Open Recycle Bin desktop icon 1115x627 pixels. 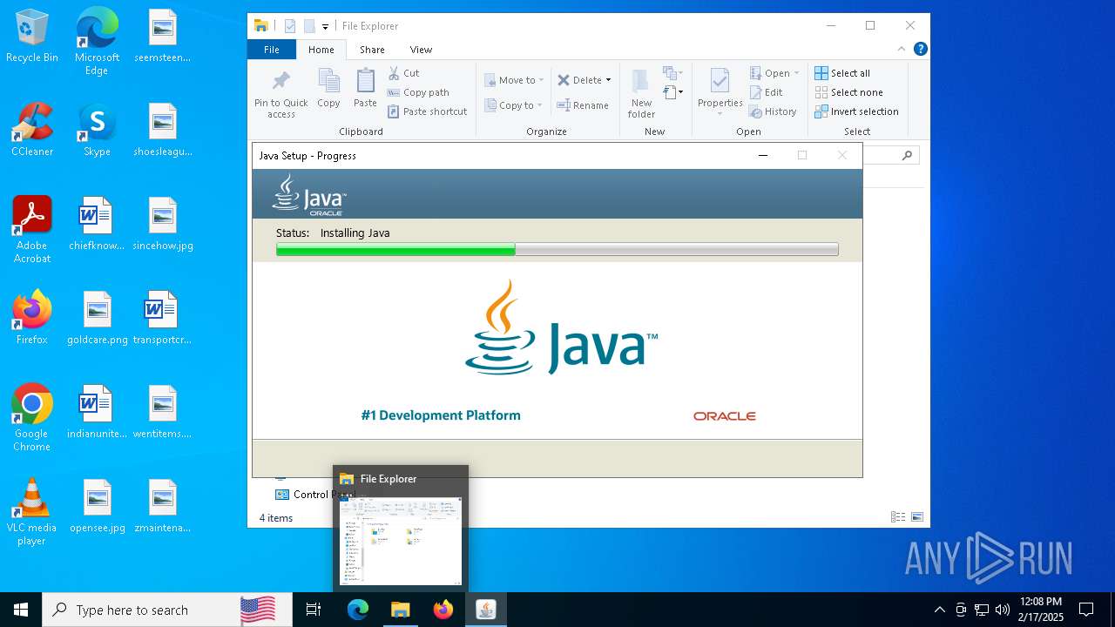pos(32,37)
